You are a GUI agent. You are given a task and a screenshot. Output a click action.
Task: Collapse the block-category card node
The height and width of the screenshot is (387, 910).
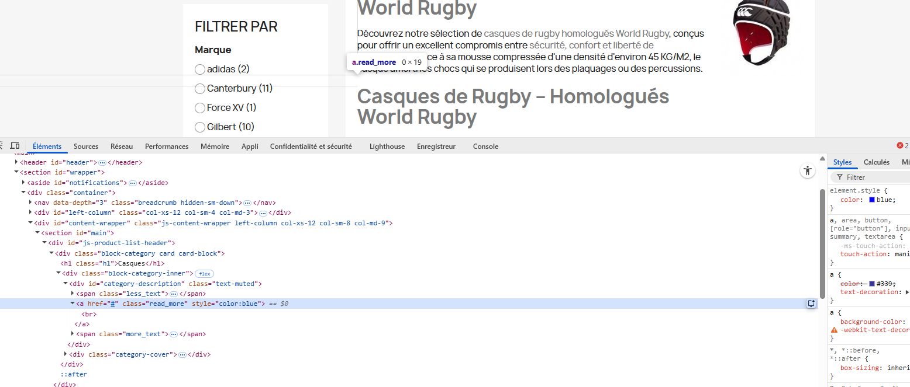point(51,253)
